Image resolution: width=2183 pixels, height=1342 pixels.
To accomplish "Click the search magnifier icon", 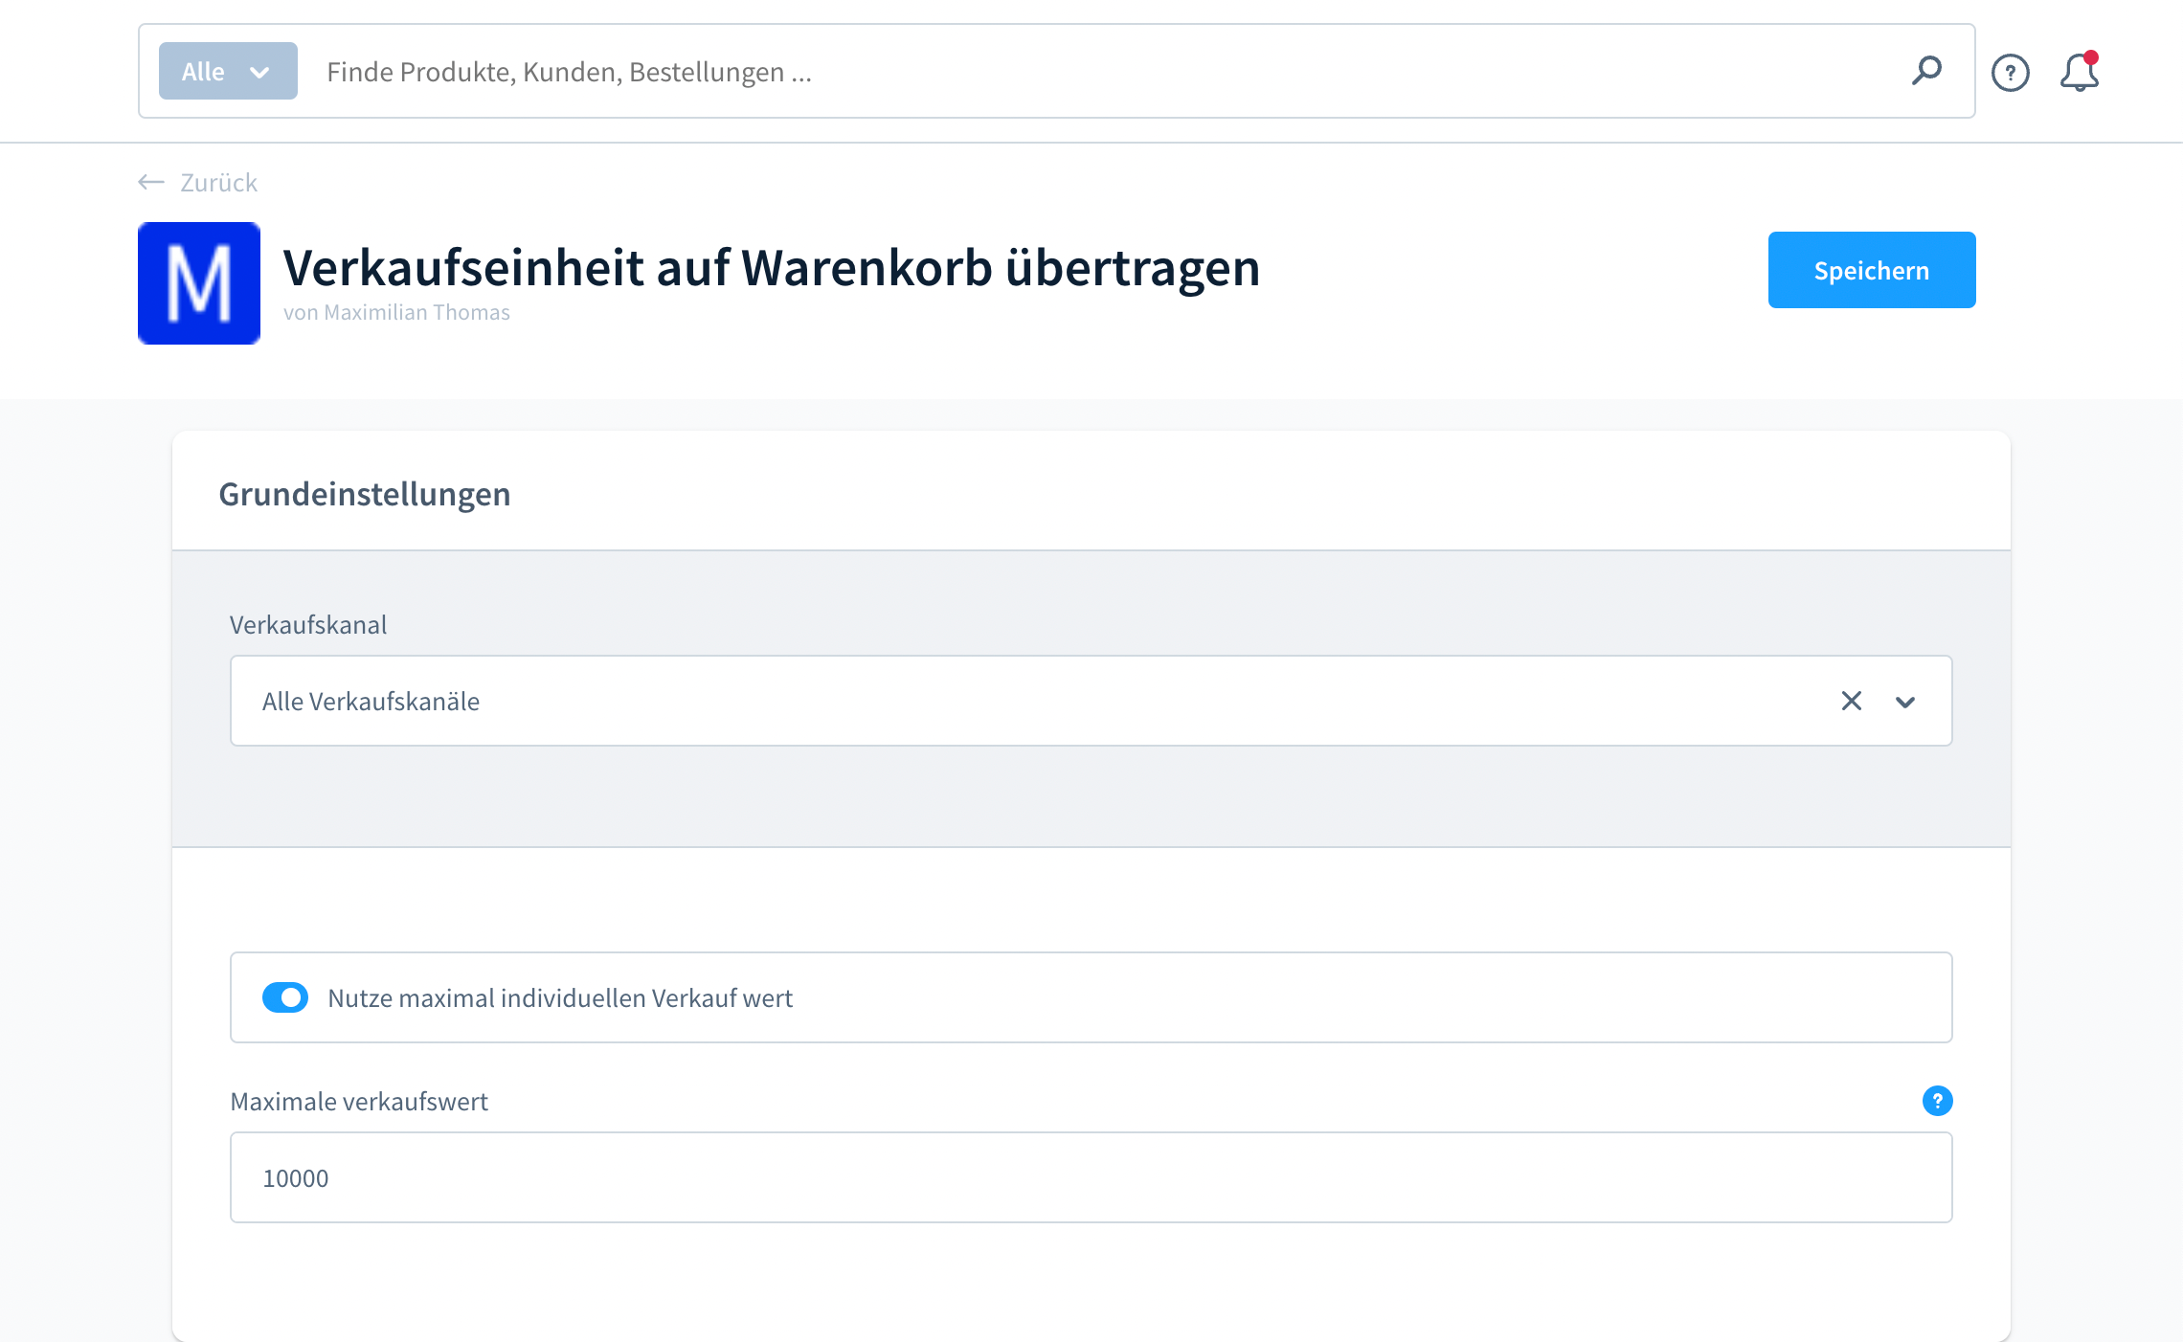I will pos(1926,71).
